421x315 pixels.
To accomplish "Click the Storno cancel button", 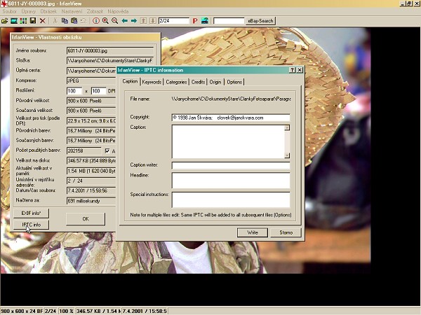I will (286, 232).
